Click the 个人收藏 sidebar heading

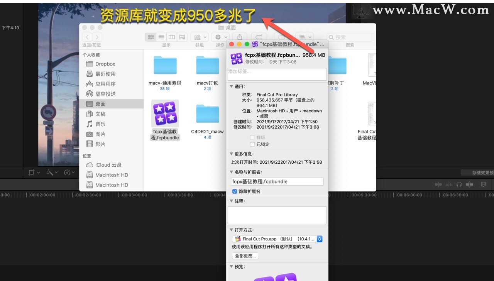point(91,55)
